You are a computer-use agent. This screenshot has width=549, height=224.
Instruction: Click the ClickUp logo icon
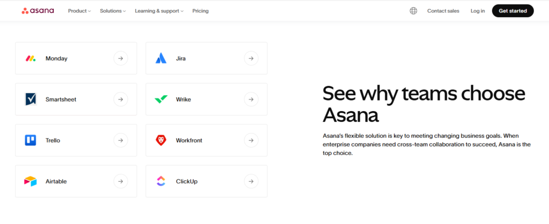(161, 181)
